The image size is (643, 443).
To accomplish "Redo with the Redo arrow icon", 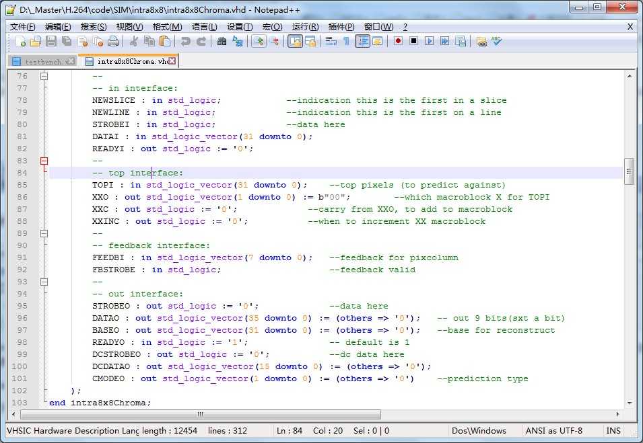I will coord(201,41).
